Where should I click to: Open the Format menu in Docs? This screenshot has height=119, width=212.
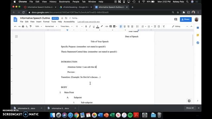(x=46, y=22)
